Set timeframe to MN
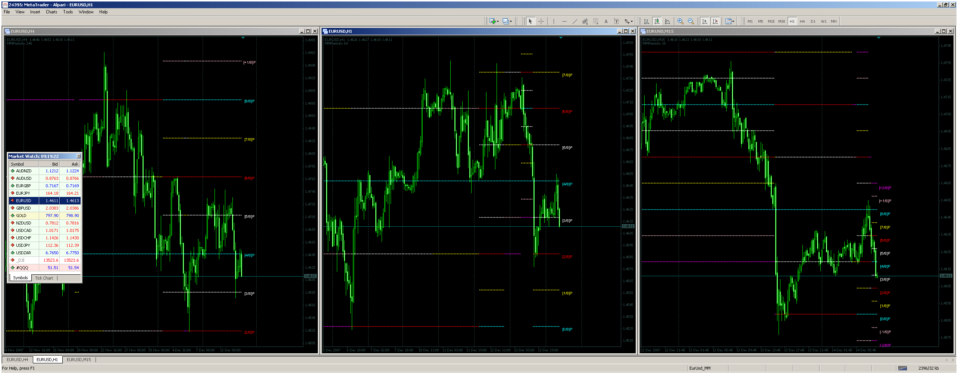 833,21
